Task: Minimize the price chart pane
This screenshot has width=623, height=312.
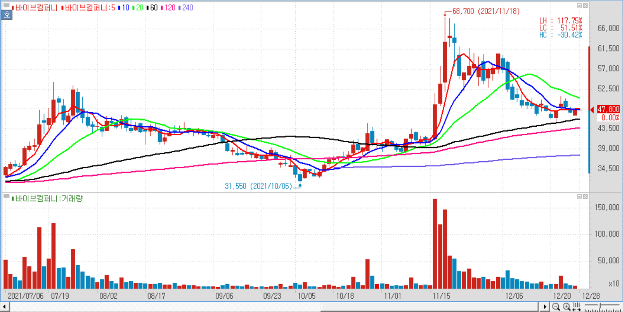Action: click(579, 6)
